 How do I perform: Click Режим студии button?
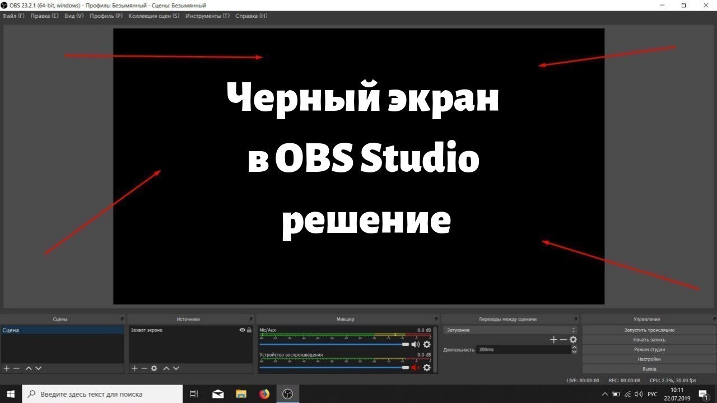pyautogui.click(x=649, y=349)
